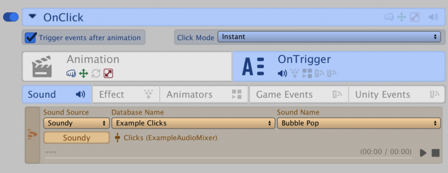Click the sound preview progress bar
Screen dimensions: 448x173
click(x=228, y=158)
